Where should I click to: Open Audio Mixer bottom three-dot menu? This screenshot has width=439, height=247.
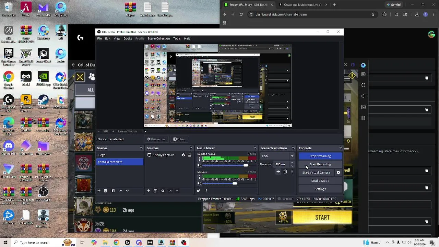point(206,191)
